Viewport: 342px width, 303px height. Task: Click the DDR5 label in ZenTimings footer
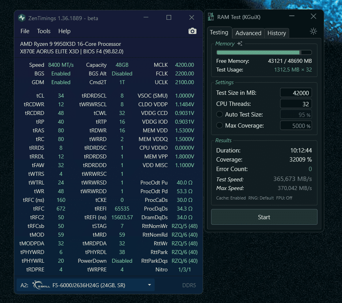pyautogui.click(x=189, y=285)
